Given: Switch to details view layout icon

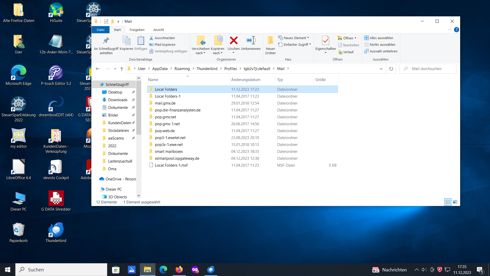Looking at the screenshot, I should (448, 202).
